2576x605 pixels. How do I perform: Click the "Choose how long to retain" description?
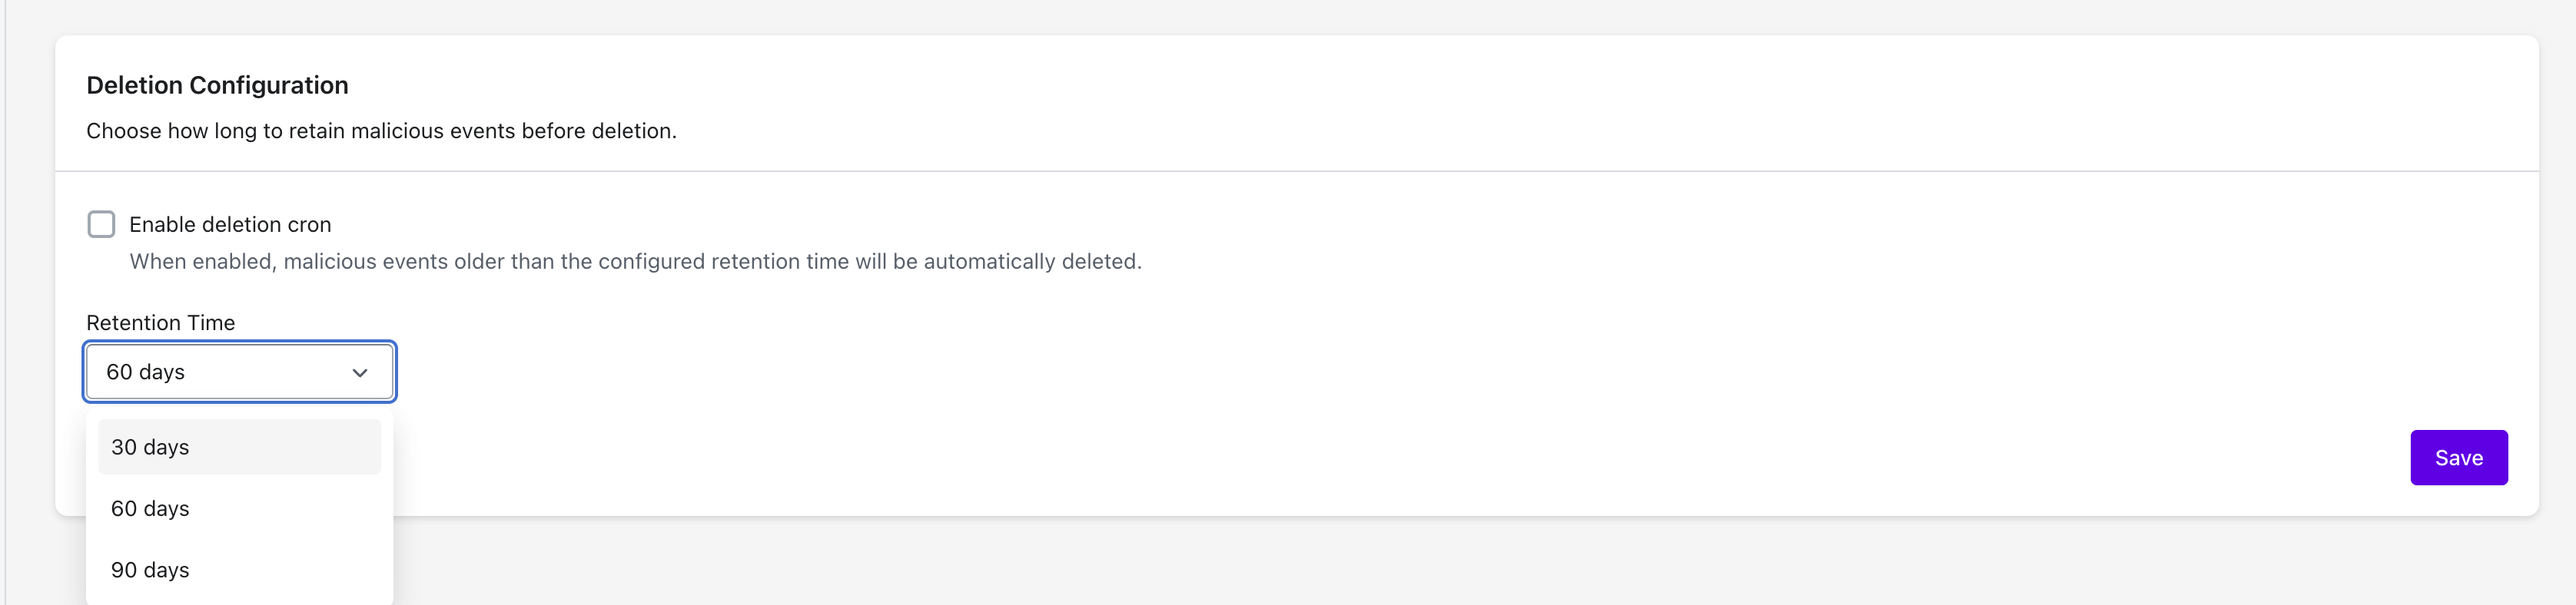pyautogui.click(x=381, y=131)
